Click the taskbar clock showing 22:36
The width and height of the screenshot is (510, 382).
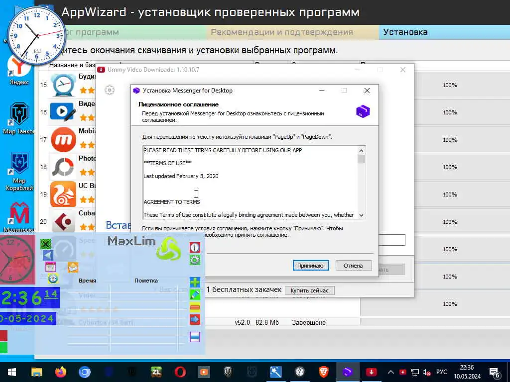point(467,372)
